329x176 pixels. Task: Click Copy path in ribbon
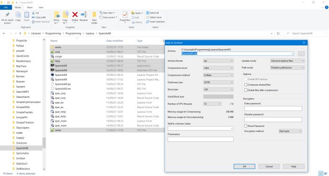(x=39, y=17)
